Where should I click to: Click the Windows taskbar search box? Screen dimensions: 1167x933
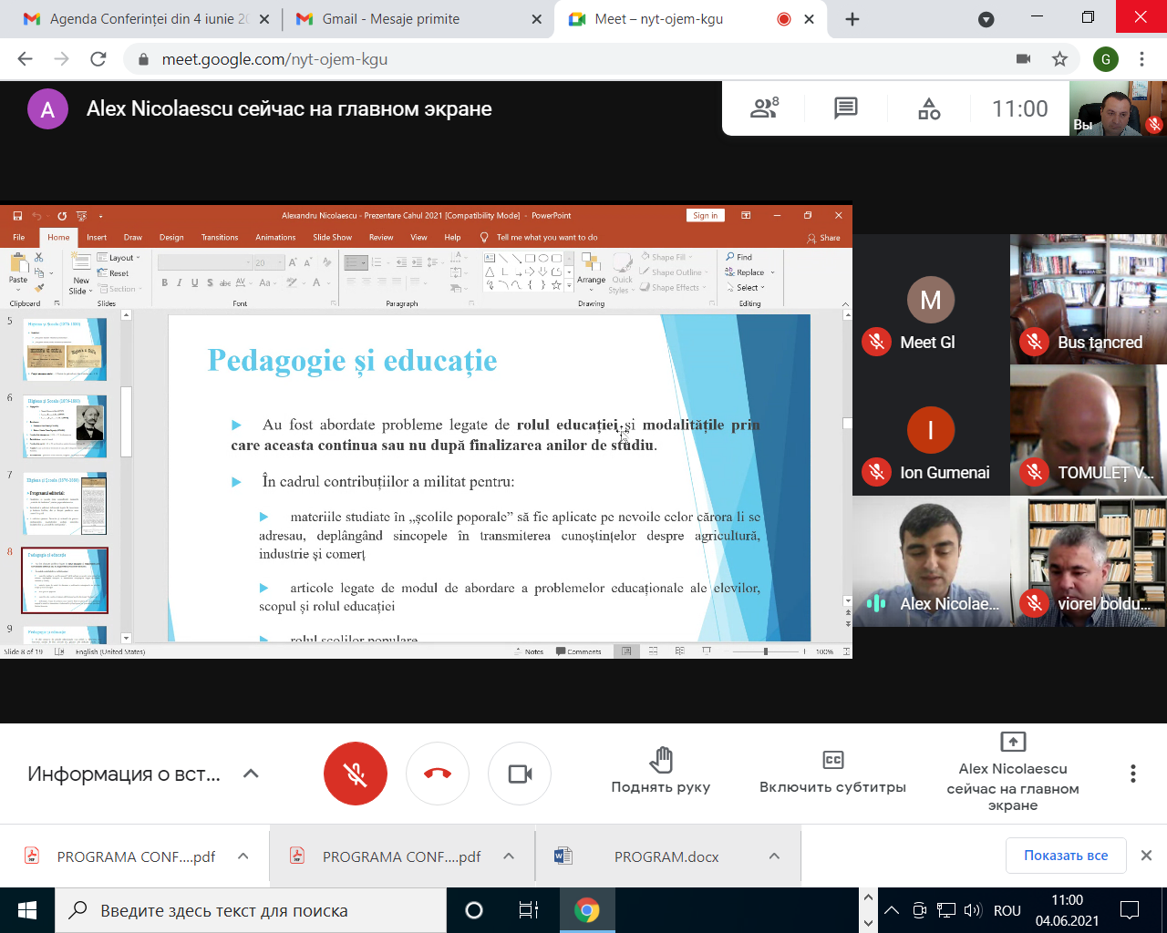255,910
